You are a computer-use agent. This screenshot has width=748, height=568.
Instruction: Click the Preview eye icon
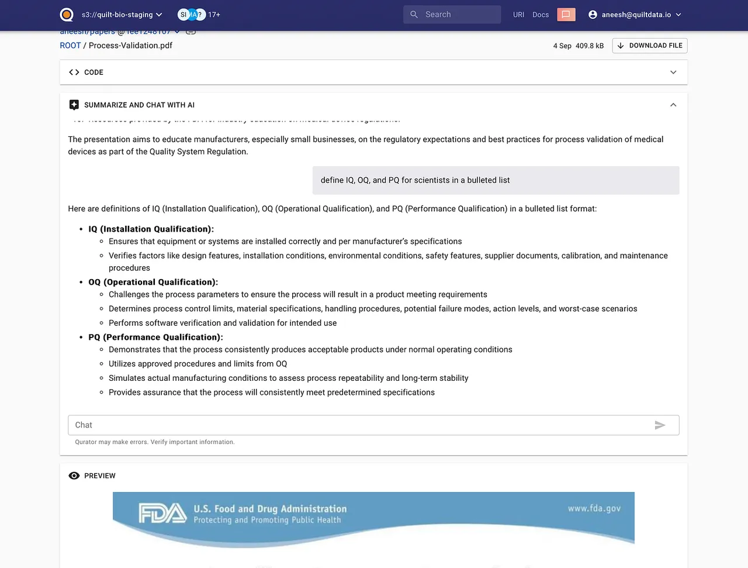pyautogui.click(x=74, y=476)
